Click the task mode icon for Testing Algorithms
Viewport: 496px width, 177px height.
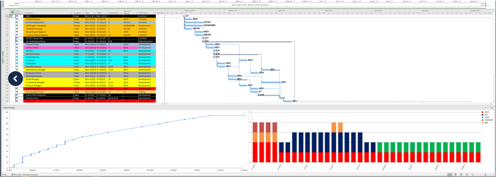click(17, 92)
